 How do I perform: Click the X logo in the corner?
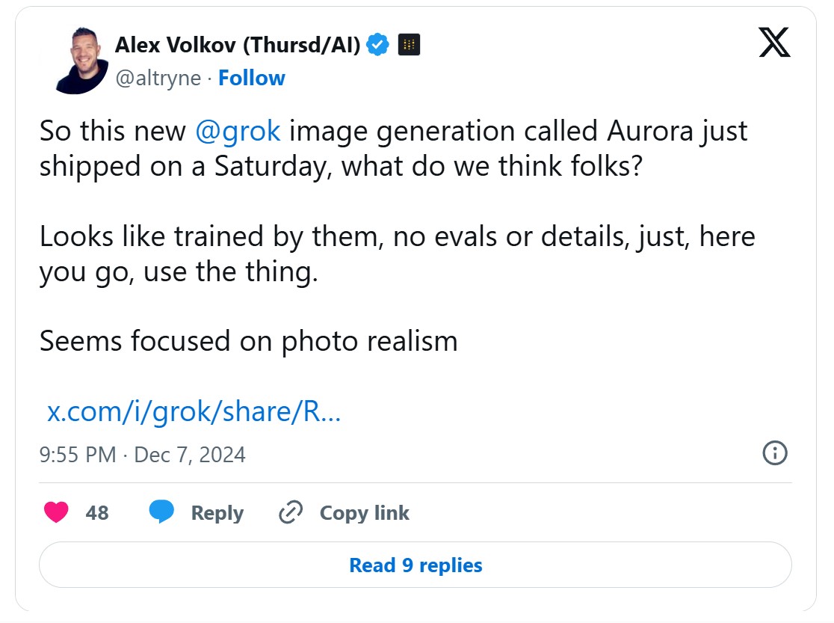tap(773, 43)
